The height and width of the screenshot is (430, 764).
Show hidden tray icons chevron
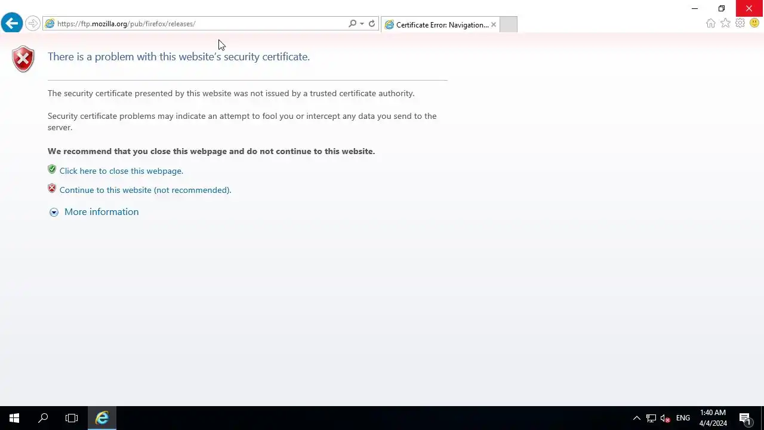[636, 418]
